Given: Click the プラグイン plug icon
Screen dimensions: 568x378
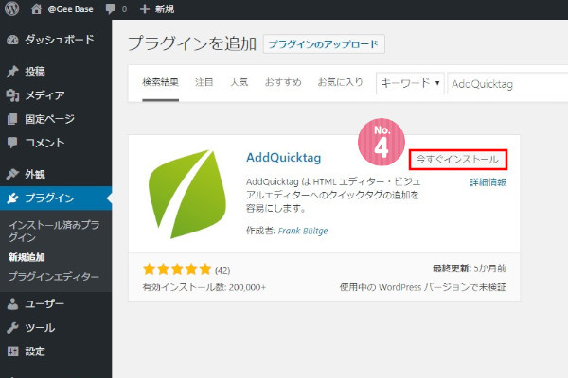Looking at the screenshot, I should [x=12, y=198].
